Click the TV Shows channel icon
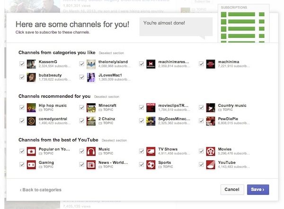This screenshot has width=284, height=209. (151, 151)
